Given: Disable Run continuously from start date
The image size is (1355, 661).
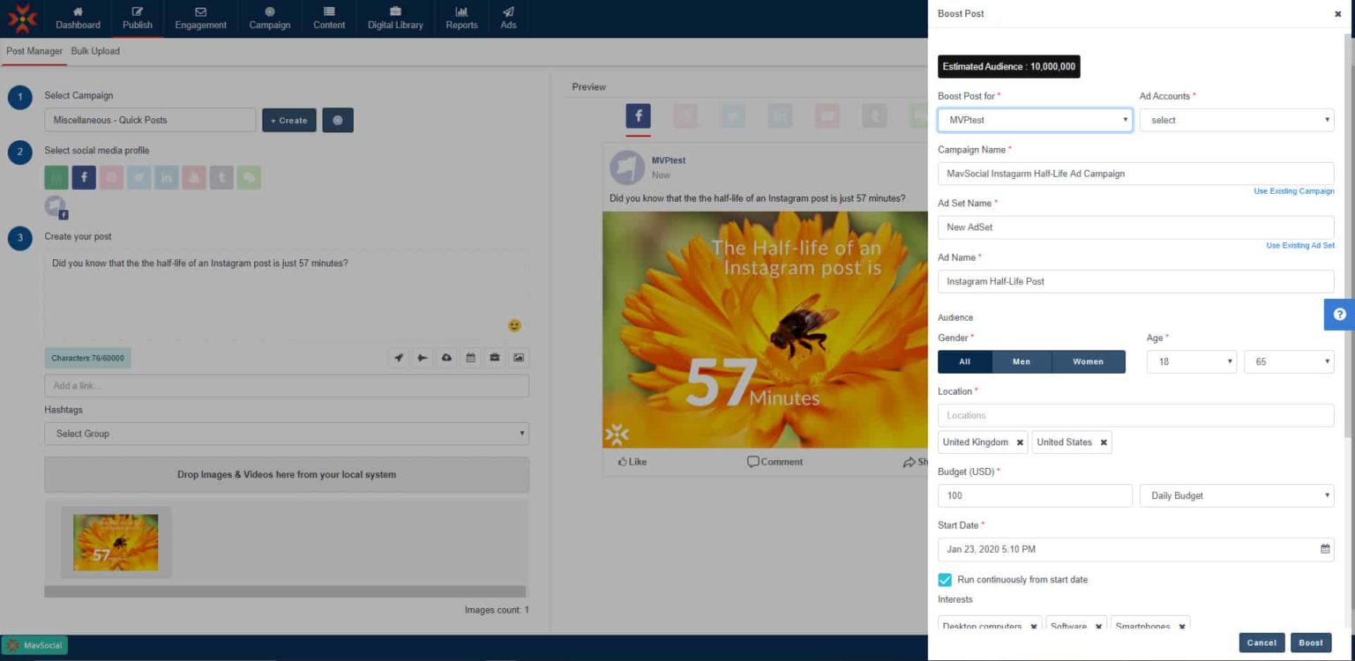Looking at the screenshot, I should 945,580.
